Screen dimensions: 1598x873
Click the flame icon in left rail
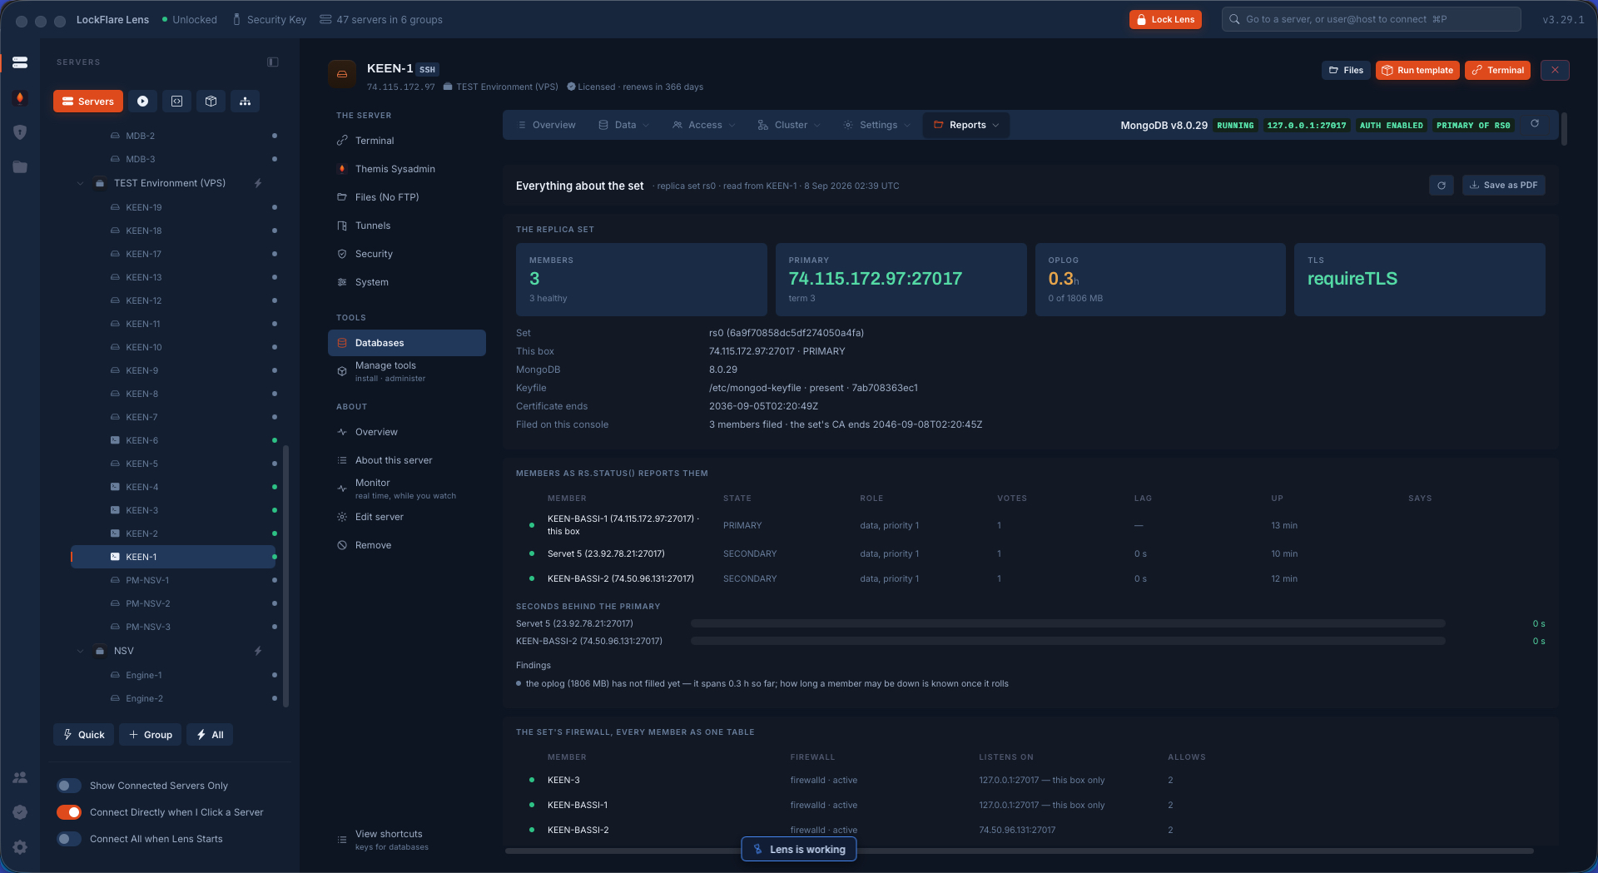pyautogui.click(x=20, y=97)
